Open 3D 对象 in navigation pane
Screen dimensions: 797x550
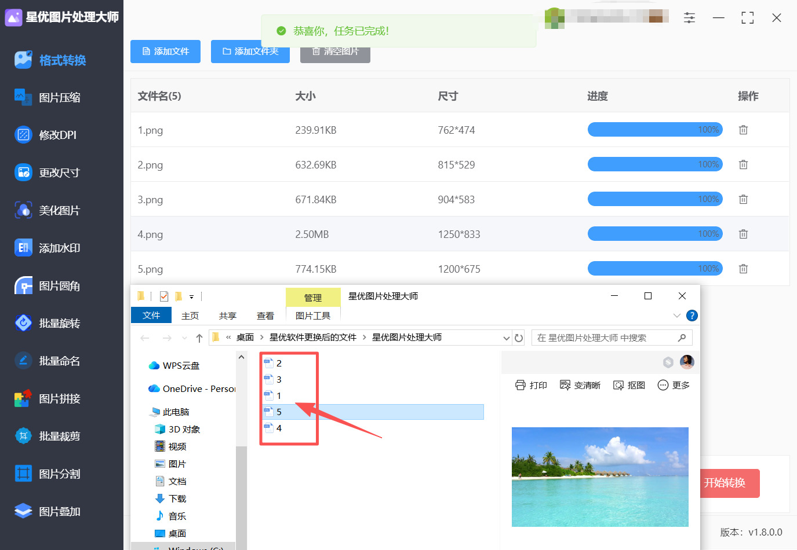pyautogui.click(x=177, y=429)
